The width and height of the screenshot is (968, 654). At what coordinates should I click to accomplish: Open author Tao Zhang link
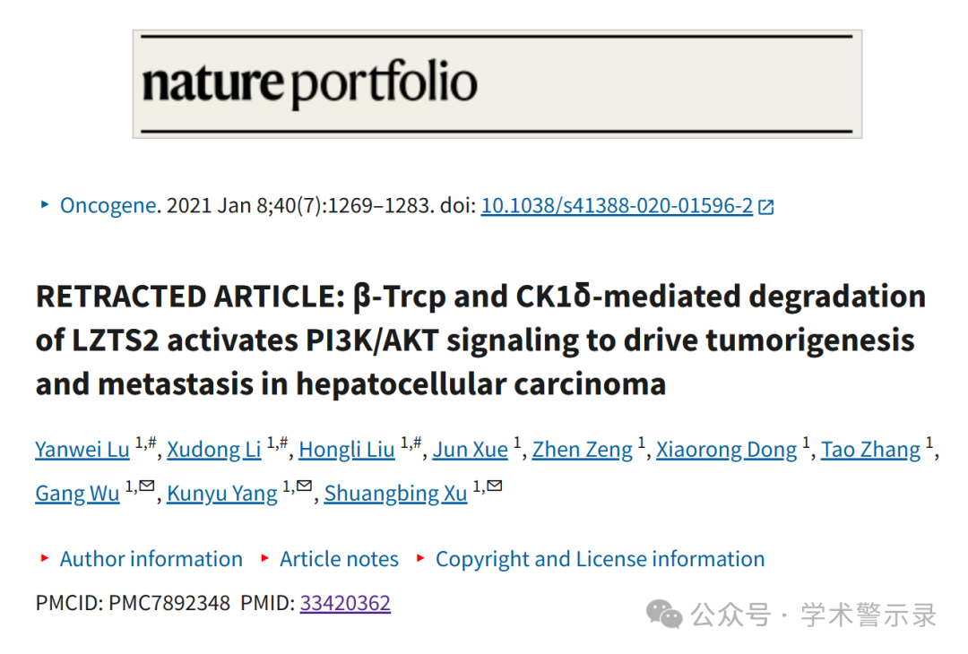point(870,450)
